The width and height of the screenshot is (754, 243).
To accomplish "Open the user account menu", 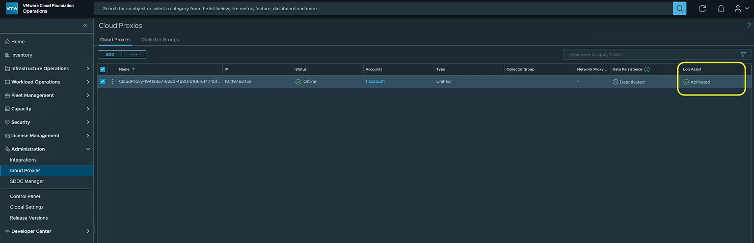I will tap(741, 9).
